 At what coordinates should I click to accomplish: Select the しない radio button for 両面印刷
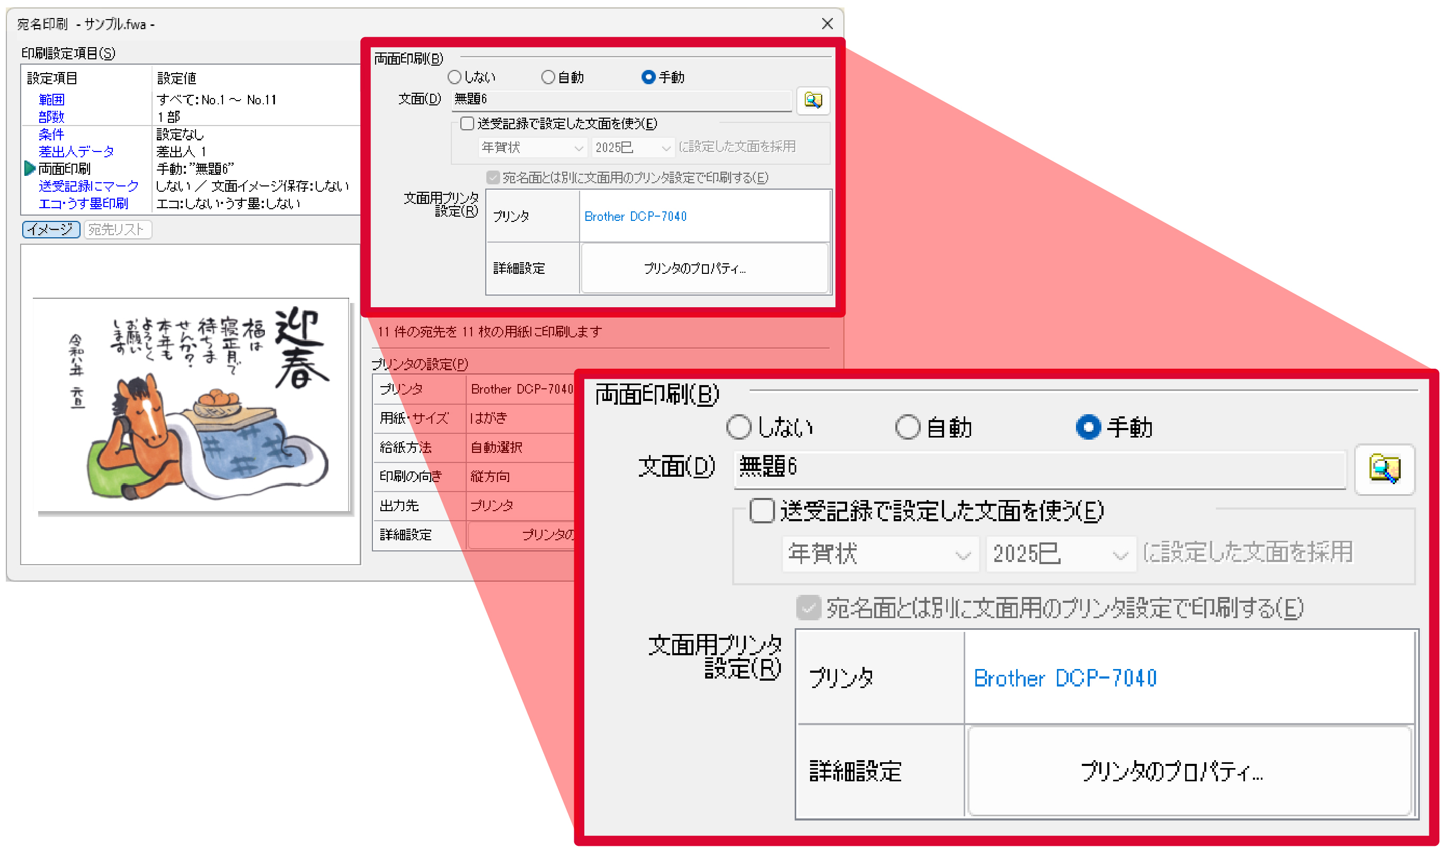point(455,77)
